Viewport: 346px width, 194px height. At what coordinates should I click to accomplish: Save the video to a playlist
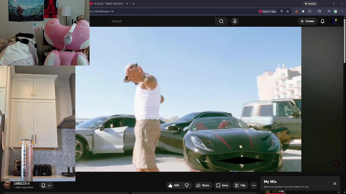pos(222,185)
